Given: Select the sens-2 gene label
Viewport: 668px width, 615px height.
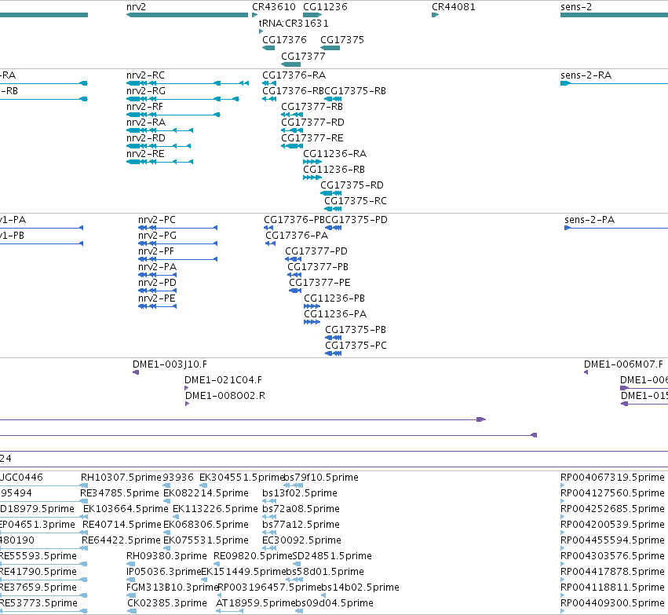Looking at the screenshot, I should (x=576, y=7).
